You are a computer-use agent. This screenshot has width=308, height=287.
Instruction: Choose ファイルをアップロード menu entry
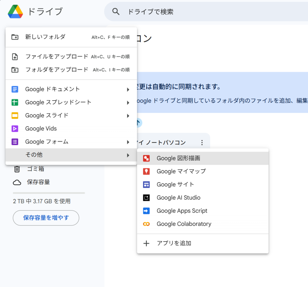click(x=57, y=56)
